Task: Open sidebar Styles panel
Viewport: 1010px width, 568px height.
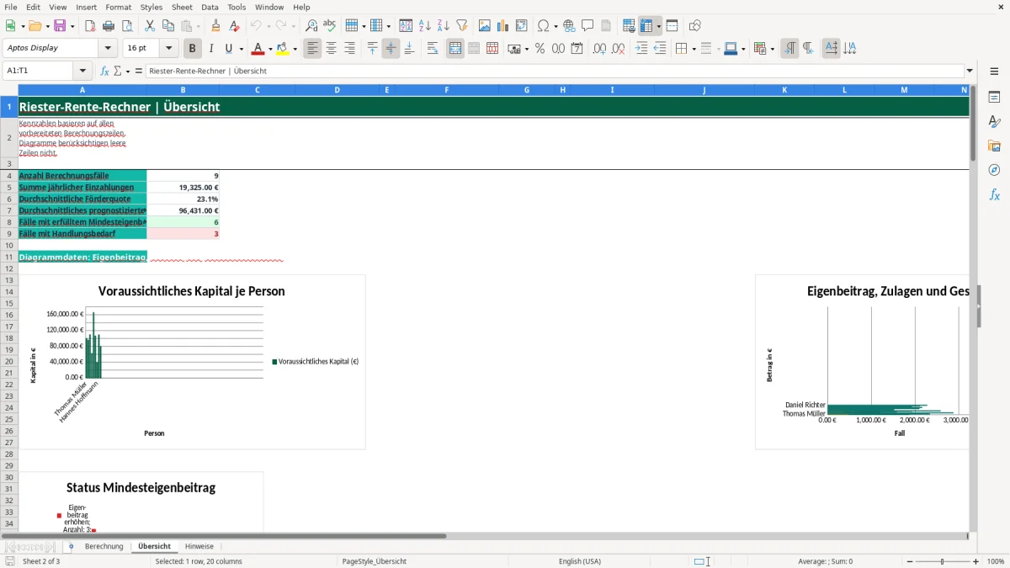Action: (994, 121)
